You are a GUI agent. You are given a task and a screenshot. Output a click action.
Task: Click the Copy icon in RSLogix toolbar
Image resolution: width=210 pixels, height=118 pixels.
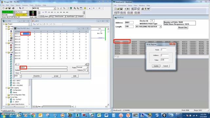coord(20,8)
